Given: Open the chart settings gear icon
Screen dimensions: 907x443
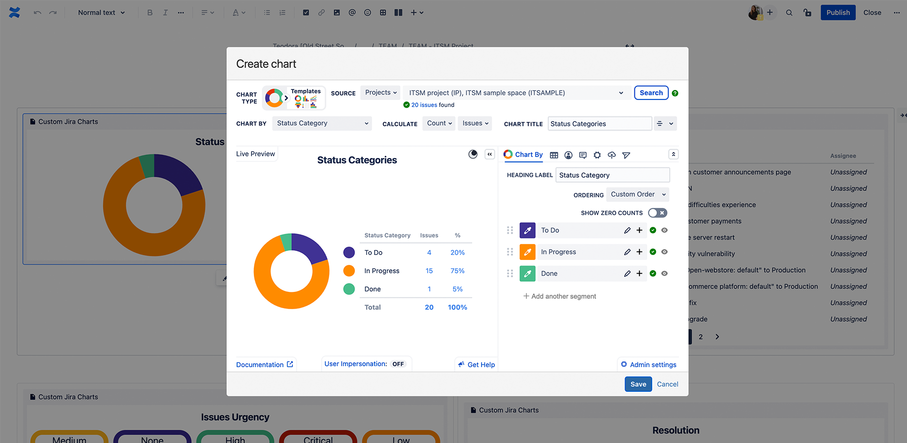Looking at the screenshot, I should 597,155.
